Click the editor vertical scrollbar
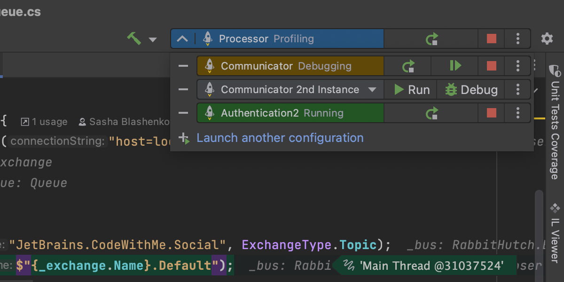This screenshot has height=282, width=564. pyautogui.click(x=539, y=235)
